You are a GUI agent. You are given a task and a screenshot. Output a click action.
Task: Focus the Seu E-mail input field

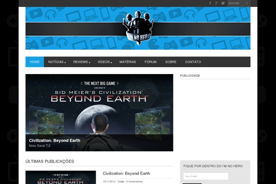pyautogui.click(x=206, y=176)
